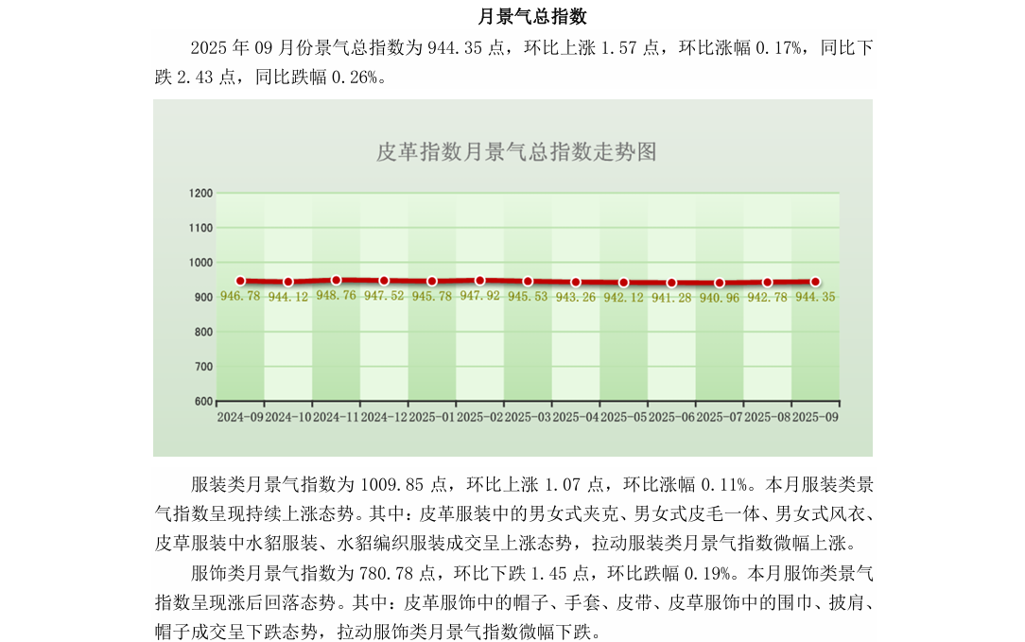Click the 2025-08 x-axis date label

coord(767,416)
